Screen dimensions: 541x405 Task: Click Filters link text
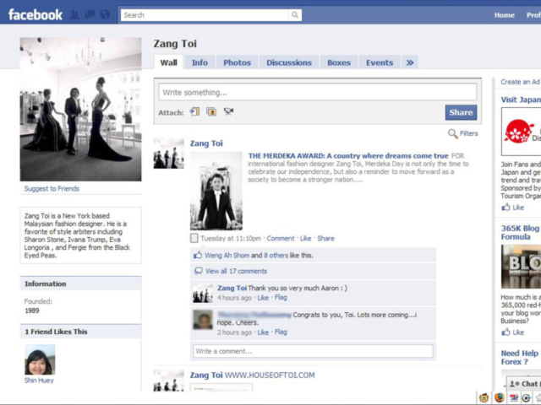coord(469,133)
